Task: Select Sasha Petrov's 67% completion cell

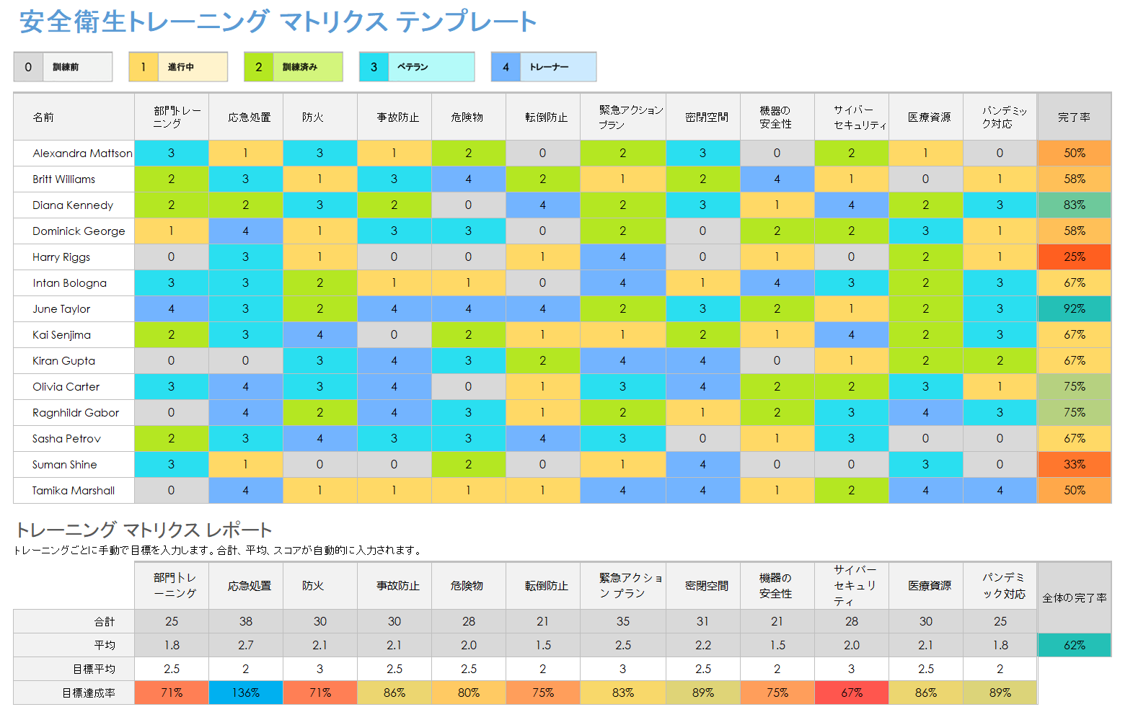Action: [x=1074, y=438]
